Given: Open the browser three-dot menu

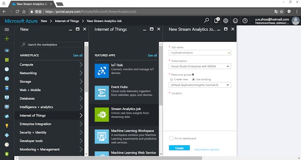Looking at the screenshot, I should point(297,12).
